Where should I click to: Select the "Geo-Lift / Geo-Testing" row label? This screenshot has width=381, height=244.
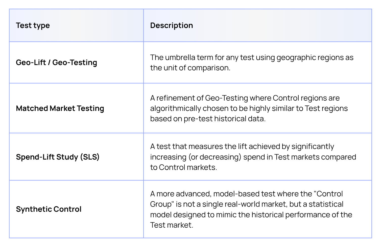(x=56, y=63)
